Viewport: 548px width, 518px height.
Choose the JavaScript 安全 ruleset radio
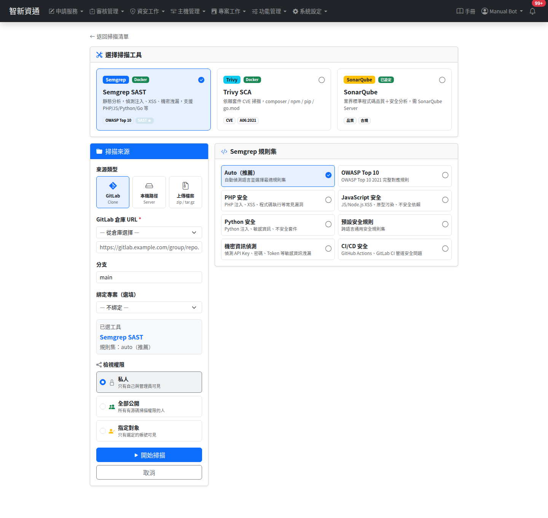(x=445, y=200)
